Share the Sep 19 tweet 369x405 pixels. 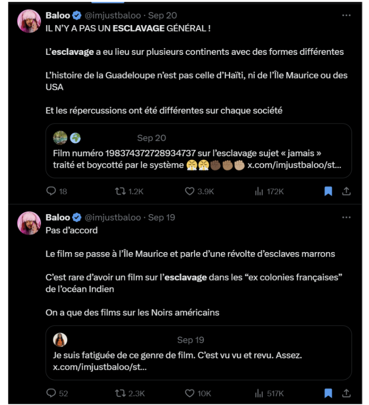click(x=347, y=393)
